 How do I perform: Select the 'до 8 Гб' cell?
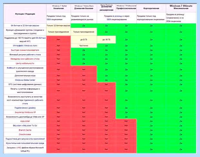pos(84,40)
